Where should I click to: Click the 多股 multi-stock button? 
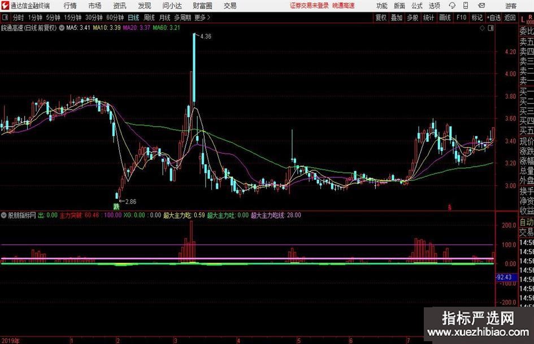(413, 18)
